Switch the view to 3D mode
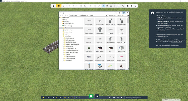Viewport: 188px width, 101px height. [x=103, y=6]
